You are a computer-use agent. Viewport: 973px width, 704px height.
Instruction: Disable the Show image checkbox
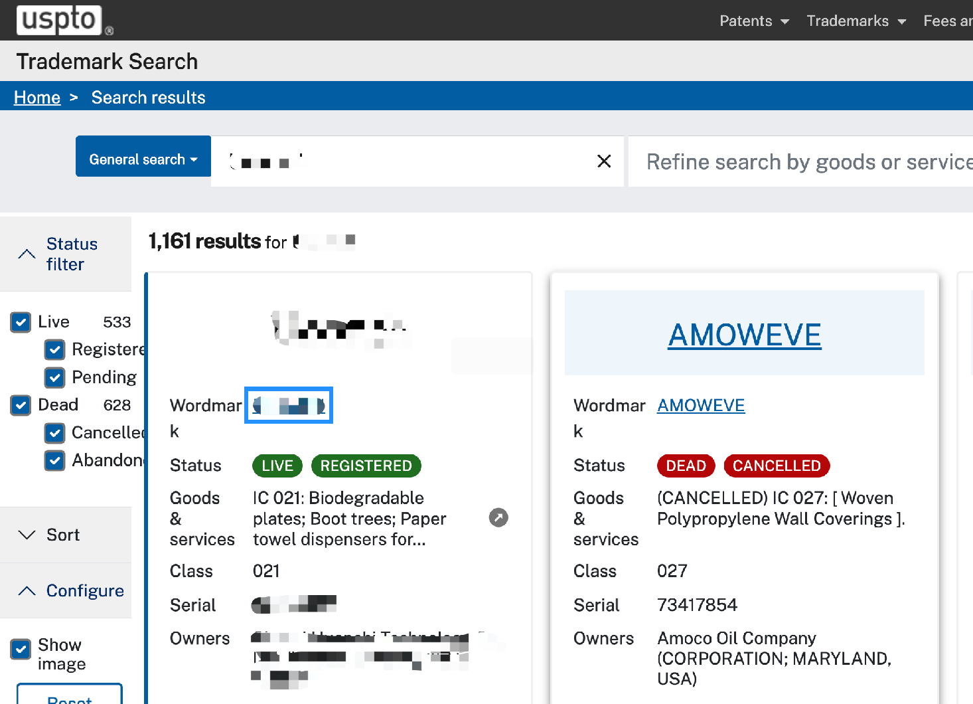[x=21, y=649]
